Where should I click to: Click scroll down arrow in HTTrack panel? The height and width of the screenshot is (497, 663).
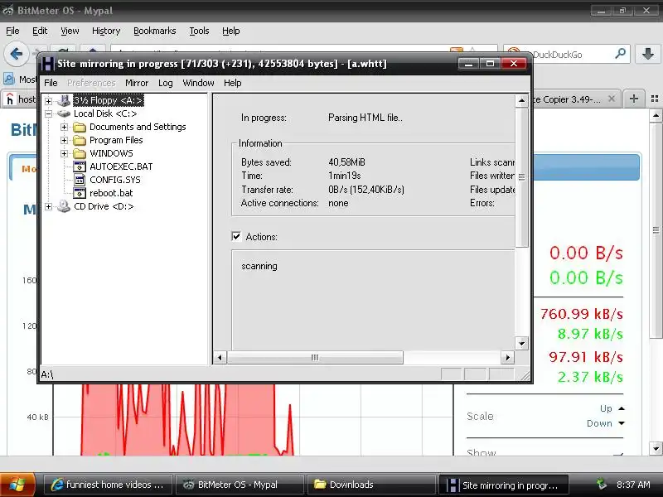(x=522, y=344)
